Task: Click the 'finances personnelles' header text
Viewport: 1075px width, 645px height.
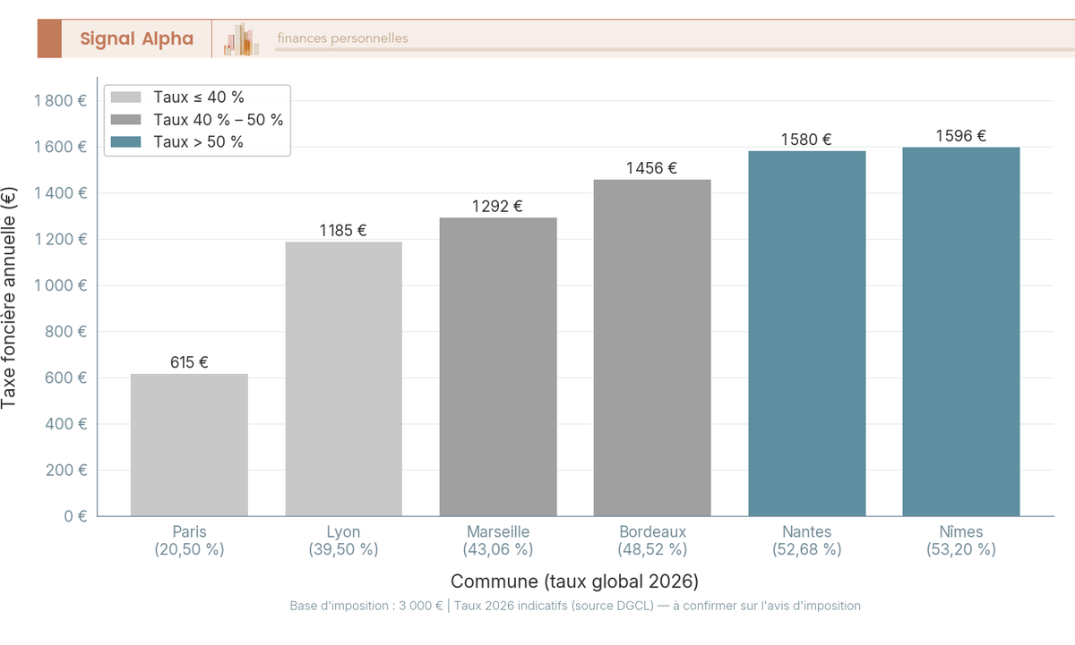Action: coord(342,38)
